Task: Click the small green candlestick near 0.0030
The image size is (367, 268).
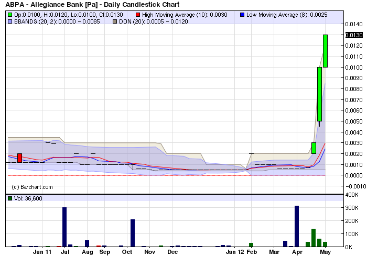Action: (314, 148)
